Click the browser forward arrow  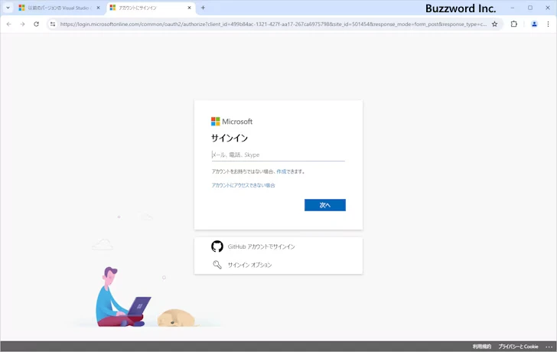coord(22,24)
